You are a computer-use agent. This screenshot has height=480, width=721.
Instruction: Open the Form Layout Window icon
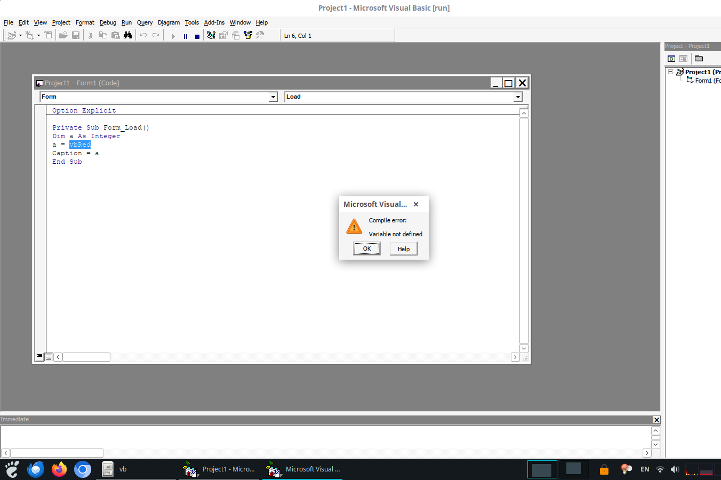click(236, 35)
